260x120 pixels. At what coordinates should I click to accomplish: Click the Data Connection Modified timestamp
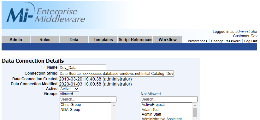click(x=95, y=84)
